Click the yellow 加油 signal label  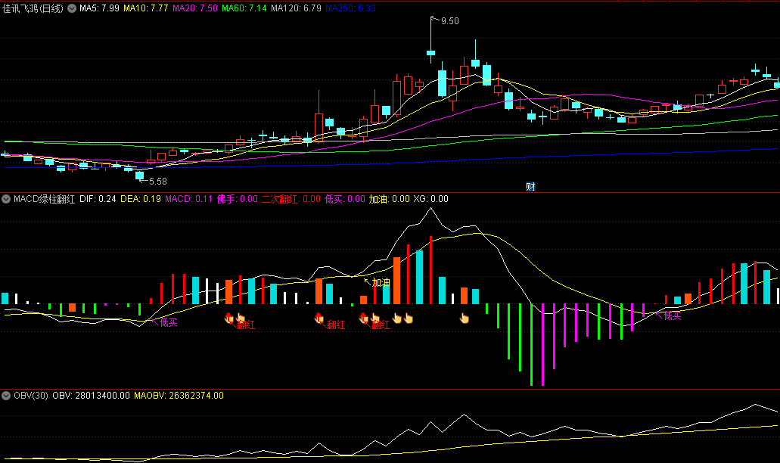(381, 283)
